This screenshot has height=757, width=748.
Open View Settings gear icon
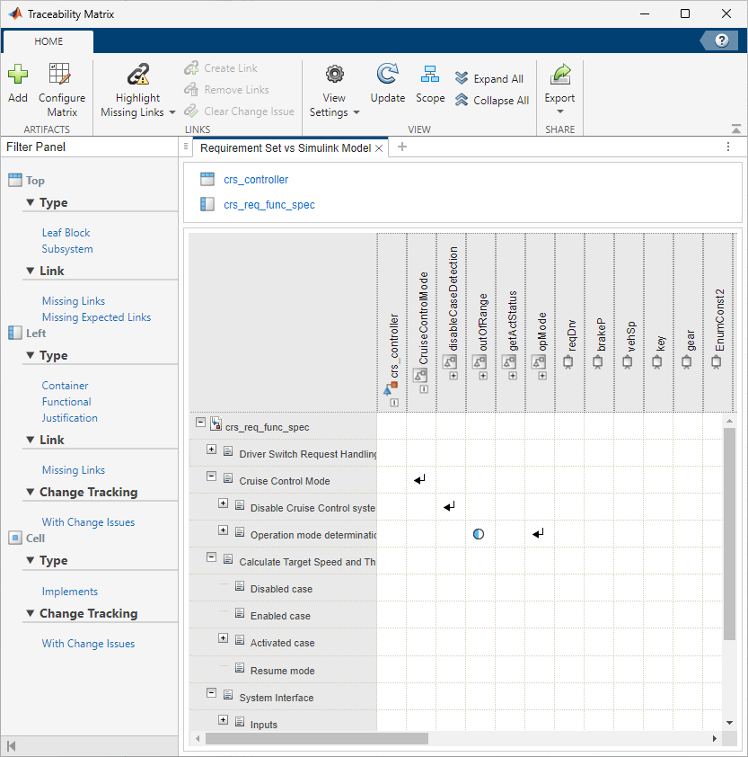click(x=334, y=74)
